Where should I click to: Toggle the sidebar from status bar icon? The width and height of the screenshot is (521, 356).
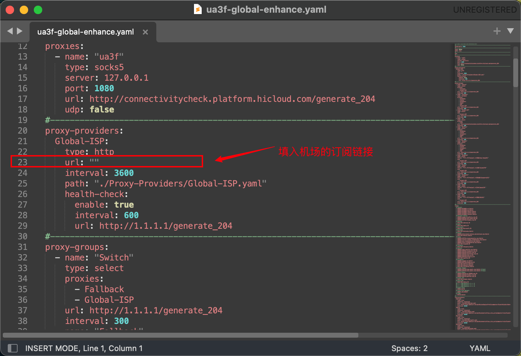(x=13, y=348)
